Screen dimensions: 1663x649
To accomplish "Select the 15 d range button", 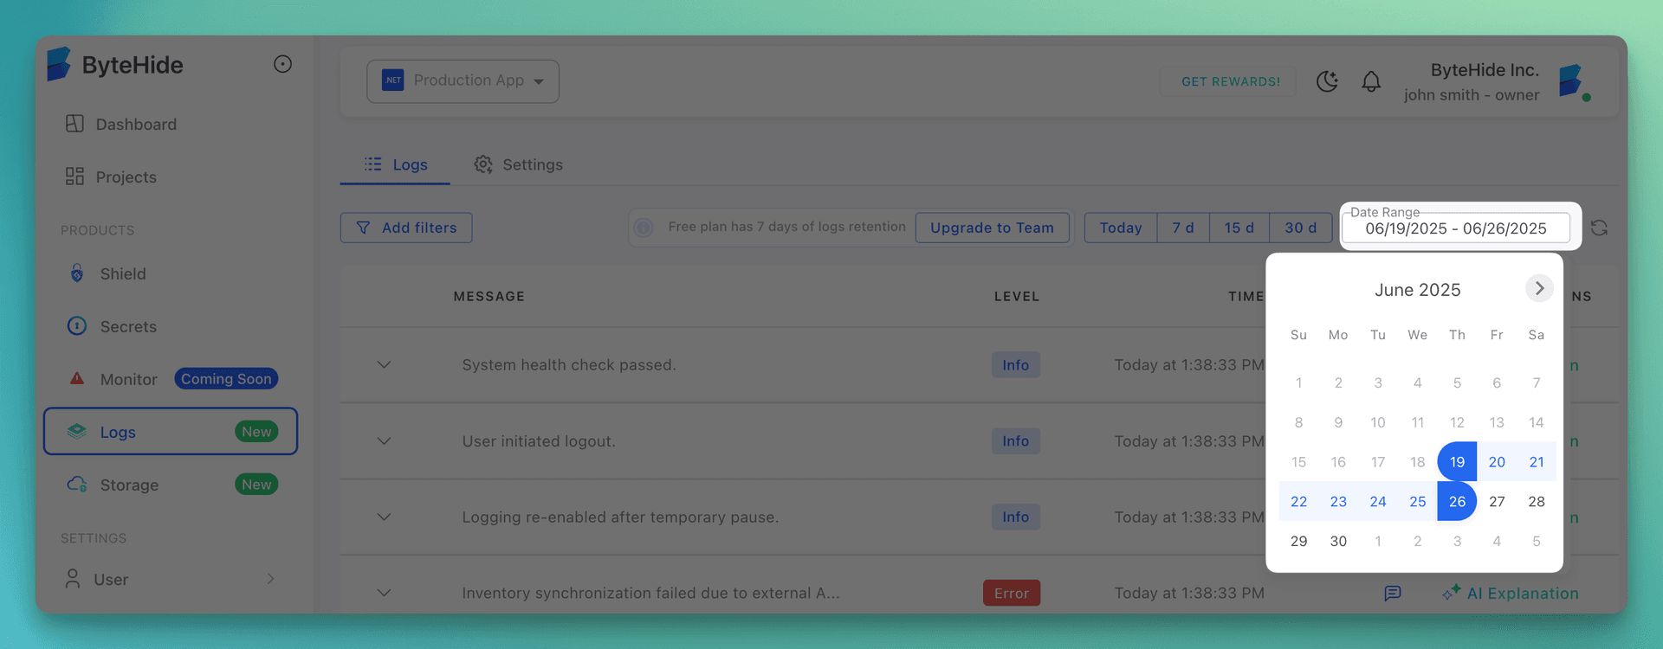I will (1239, 228).
